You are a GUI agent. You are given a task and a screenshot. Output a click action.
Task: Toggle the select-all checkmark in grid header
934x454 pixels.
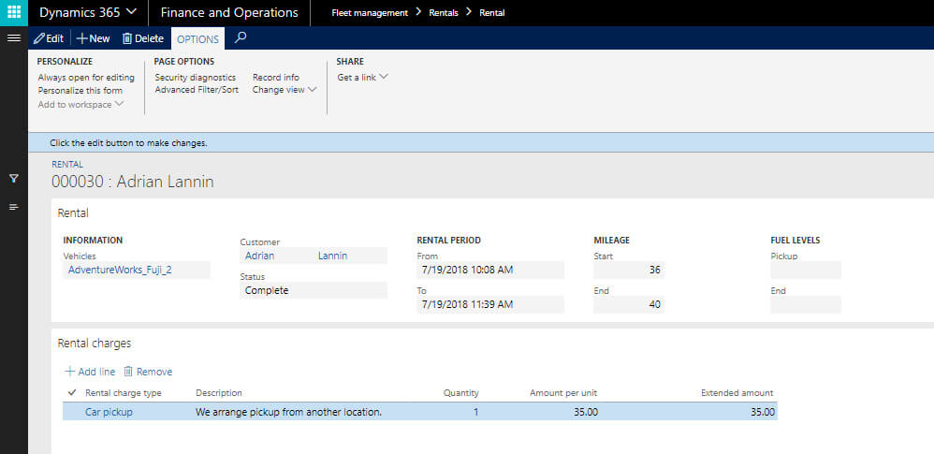(x=73, y=392)
